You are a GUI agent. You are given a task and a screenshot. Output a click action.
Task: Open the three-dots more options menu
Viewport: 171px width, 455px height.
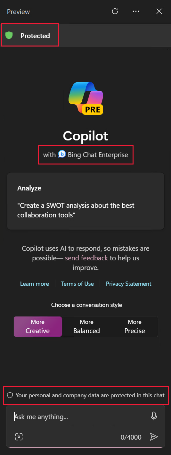pos(136,12)
